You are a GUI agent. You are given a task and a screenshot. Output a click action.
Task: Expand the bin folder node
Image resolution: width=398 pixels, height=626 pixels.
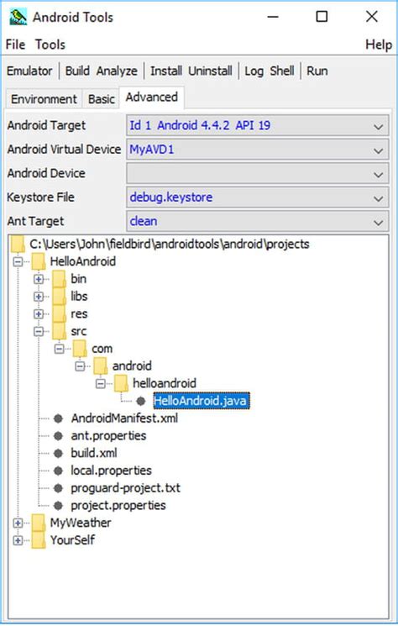39,279
